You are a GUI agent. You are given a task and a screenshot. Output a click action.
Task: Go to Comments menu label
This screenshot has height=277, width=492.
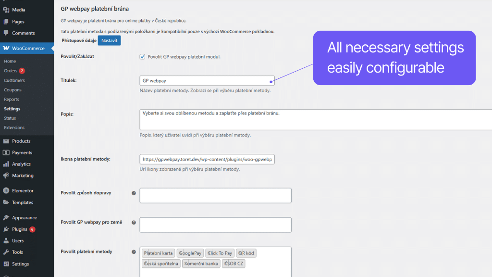[x=23, y=33]
